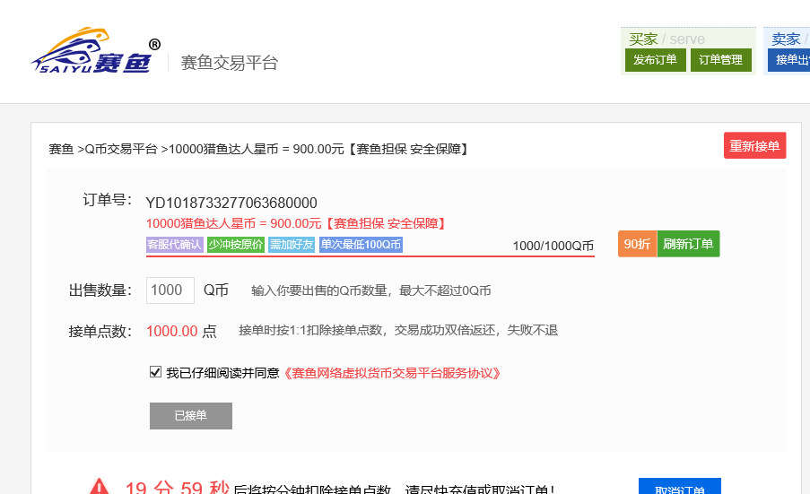Click the 1000/1000Q币 progress text

coord(553,246)
